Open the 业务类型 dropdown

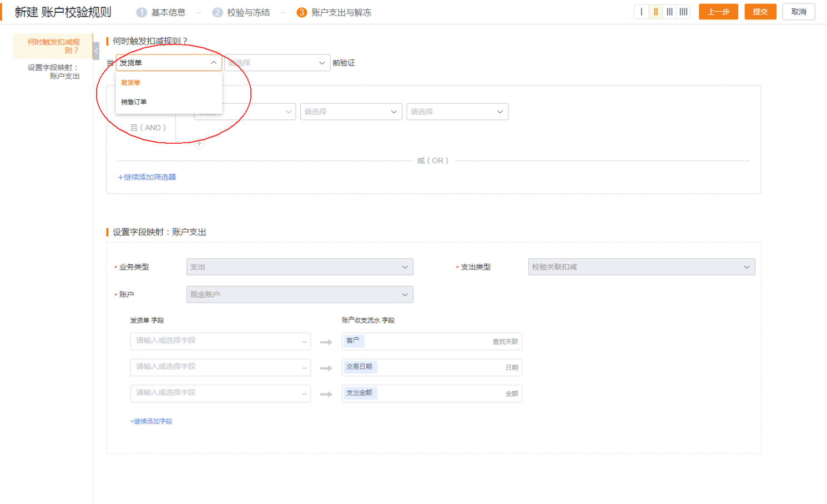(x=300, y=267)
